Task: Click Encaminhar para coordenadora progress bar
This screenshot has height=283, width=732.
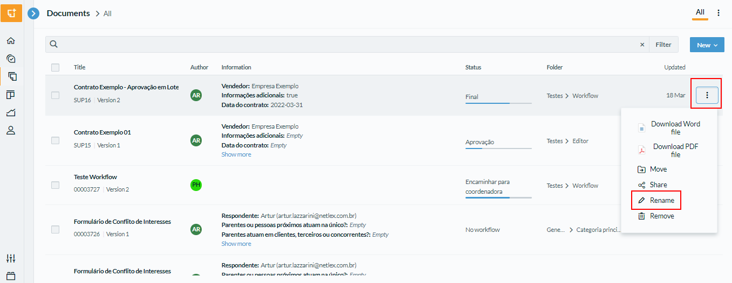Action: click(498, 197)
